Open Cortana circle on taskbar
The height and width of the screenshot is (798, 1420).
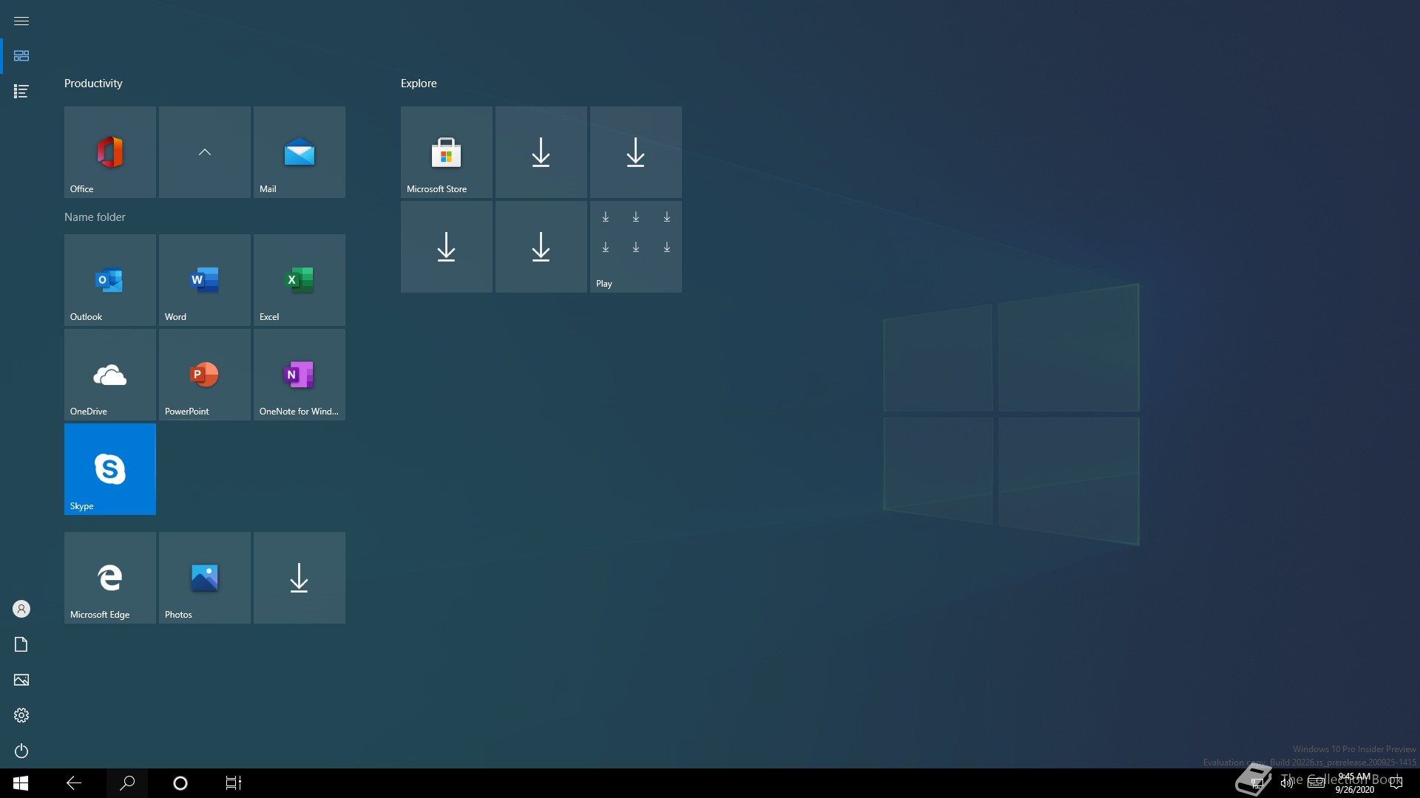[x=180, y=783]
